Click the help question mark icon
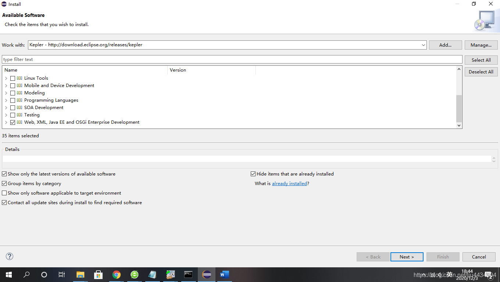The height and width of the screenshot is (282, 500). 10,256
